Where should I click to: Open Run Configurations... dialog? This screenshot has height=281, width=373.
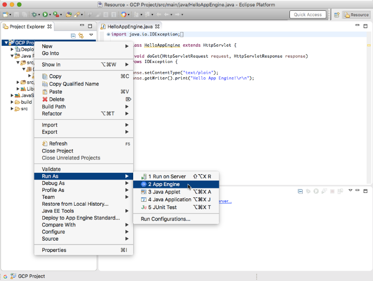pyautogui.click(x=165, y=219)
